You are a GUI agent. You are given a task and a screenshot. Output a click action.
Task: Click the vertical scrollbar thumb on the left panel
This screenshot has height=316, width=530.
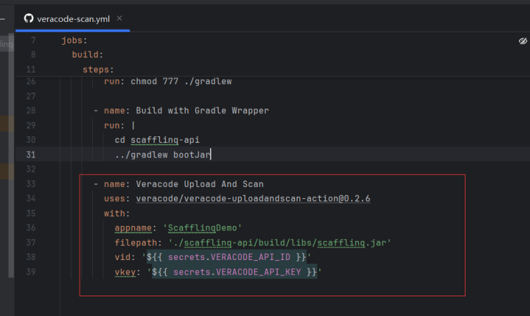click(11, 155)
